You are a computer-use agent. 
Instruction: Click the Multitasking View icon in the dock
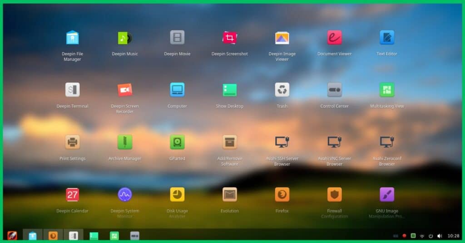point(114,236)
